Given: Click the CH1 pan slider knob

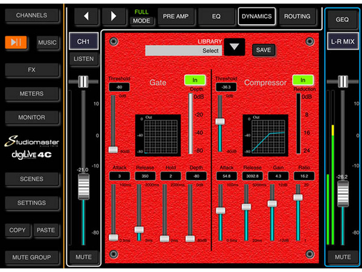Looking at the screenshot, I should click(83, 81).
